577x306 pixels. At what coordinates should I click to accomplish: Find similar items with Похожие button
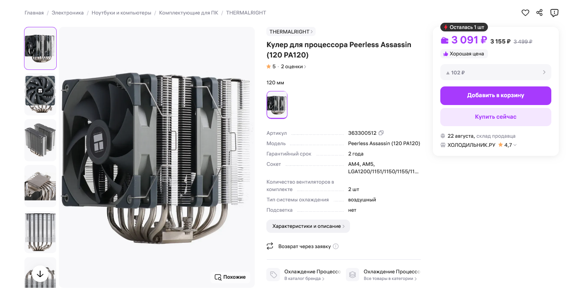pyautogui.click(x=230, y=277)
